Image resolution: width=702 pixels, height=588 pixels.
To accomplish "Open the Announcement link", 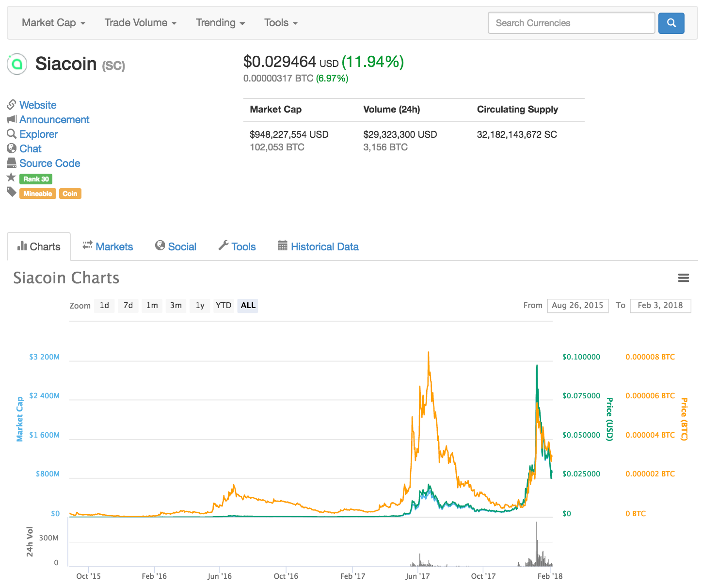I will (x=54, y=119).
